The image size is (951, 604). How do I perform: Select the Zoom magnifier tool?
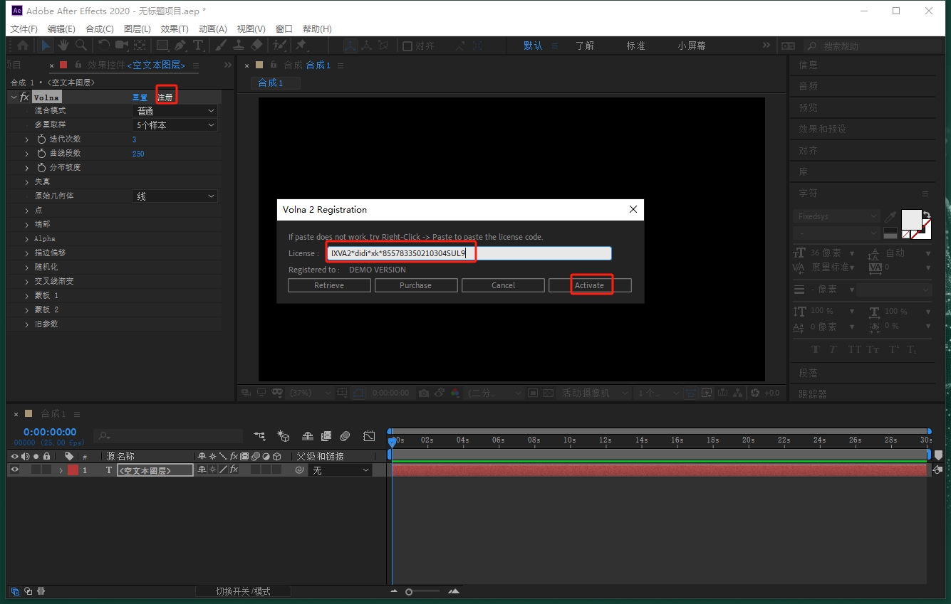(81, 46)
